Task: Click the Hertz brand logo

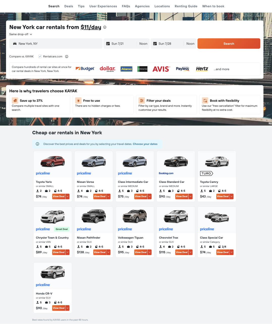Action: click(202, 69)
